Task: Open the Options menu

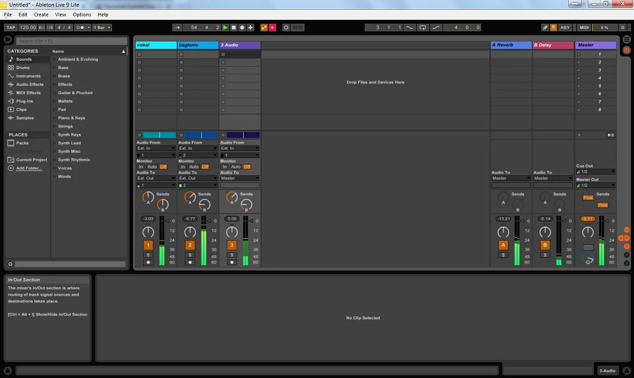Action: click(82, 15)
